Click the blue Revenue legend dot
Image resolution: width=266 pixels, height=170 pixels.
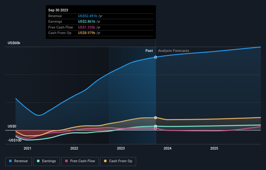10,161
